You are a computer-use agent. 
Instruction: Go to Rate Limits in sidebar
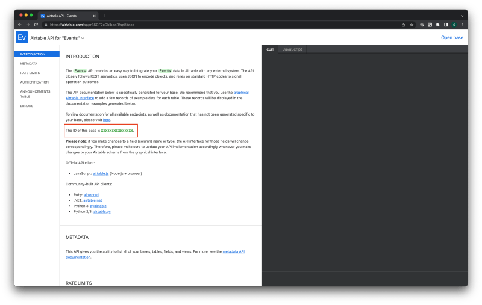(x=30, y=73)
